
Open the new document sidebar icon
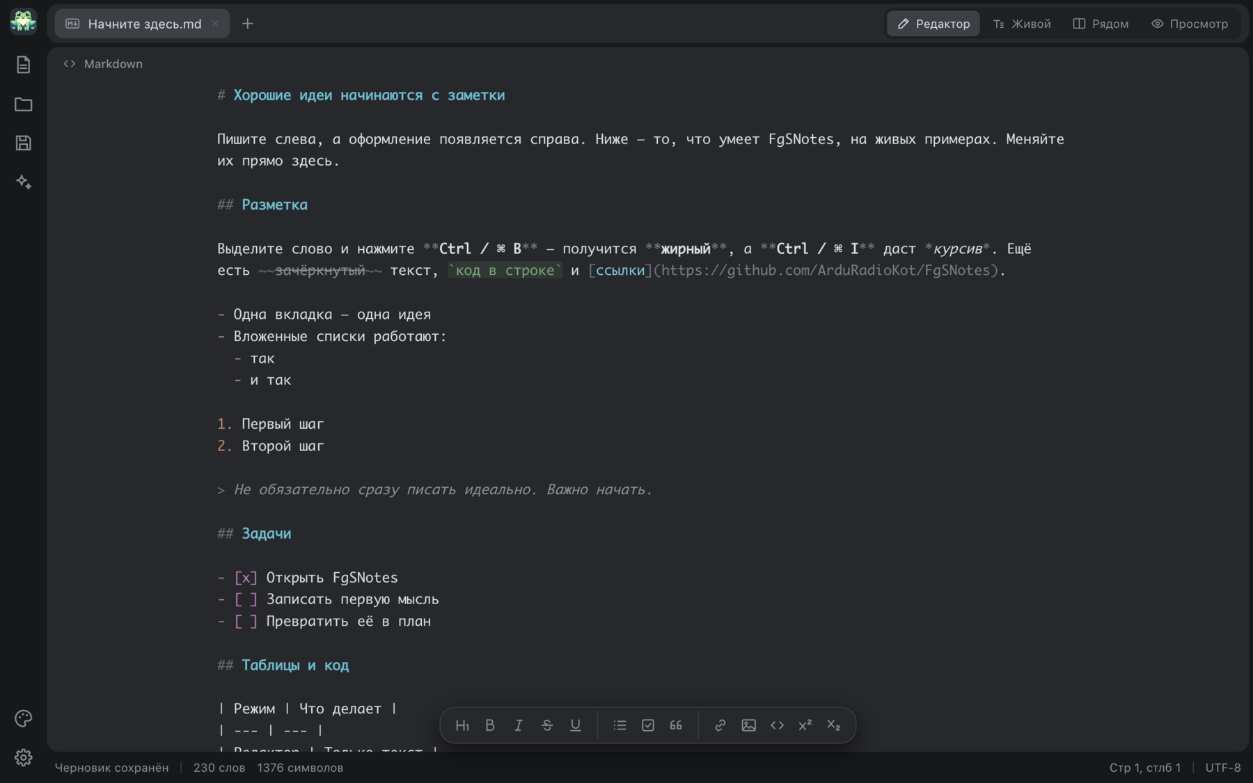coord(23,65)
